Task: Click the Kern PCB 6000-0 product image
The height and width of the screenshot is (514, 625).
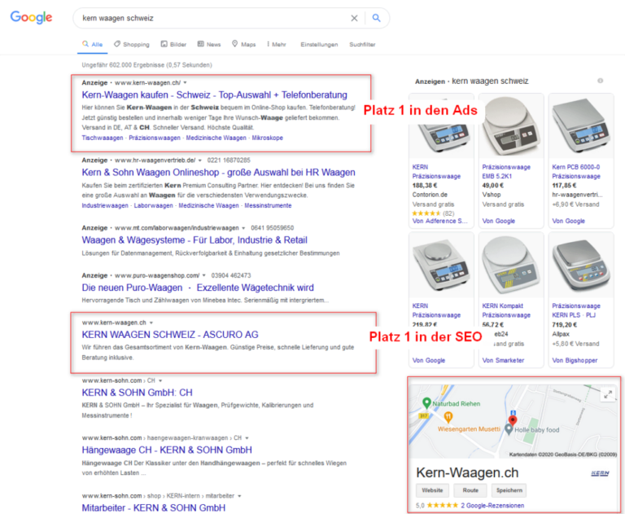Action: (x=581, y=127)
